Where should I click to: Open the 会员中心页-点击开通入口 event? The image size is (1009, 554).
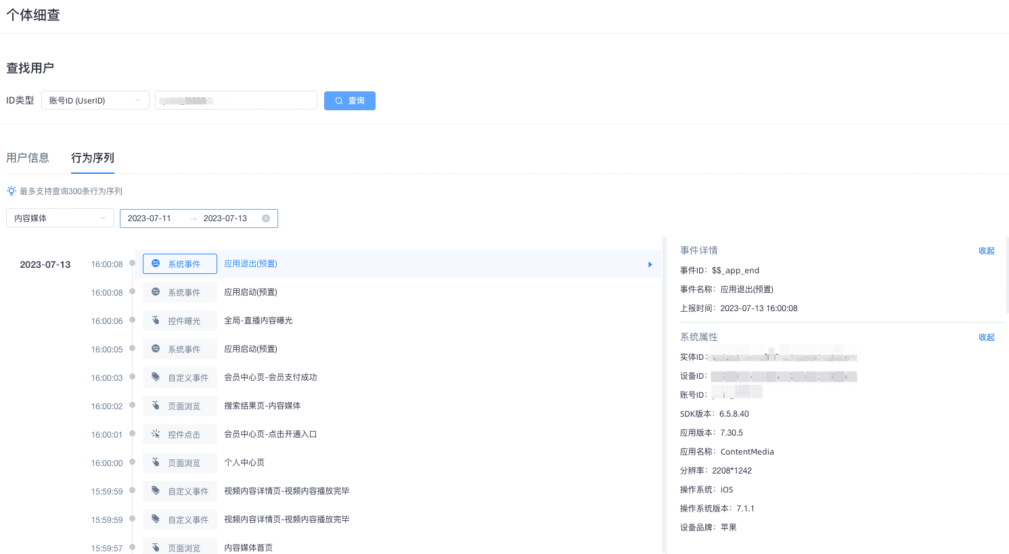271,434
